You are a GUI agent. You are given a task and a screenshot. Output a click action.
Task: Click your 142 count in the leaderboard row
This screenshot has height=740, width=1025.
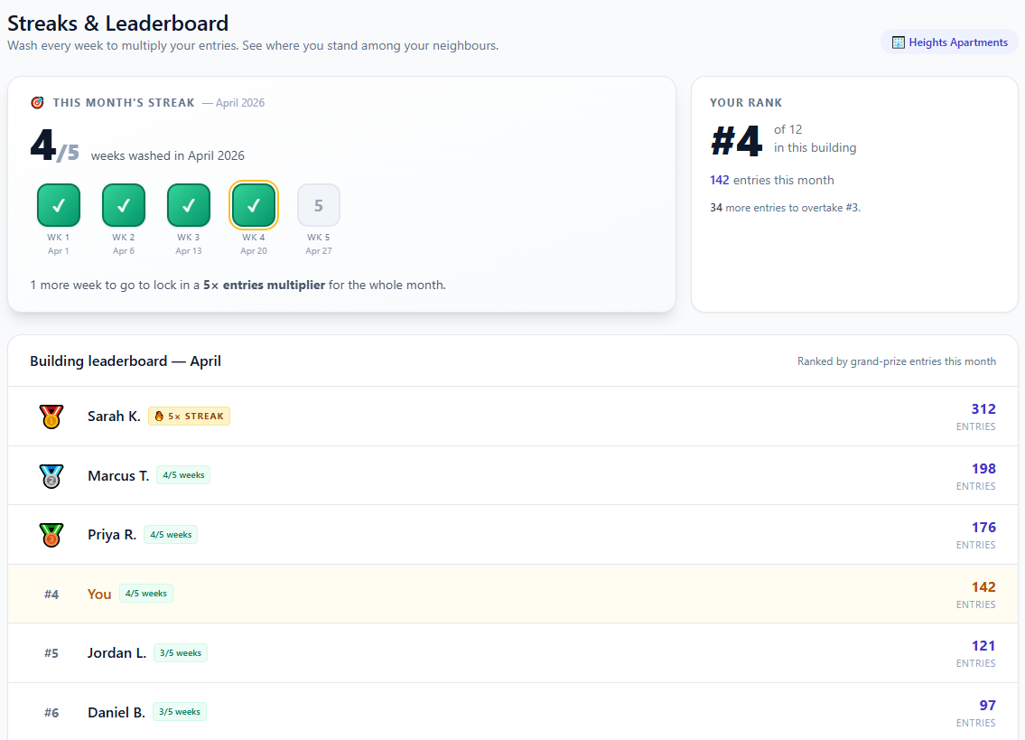pos(983,587)
